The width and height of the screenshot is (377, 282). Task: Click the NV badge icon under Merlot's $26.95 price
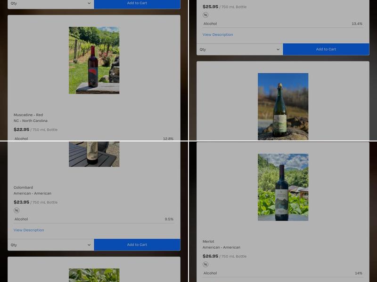coord(205,265)
